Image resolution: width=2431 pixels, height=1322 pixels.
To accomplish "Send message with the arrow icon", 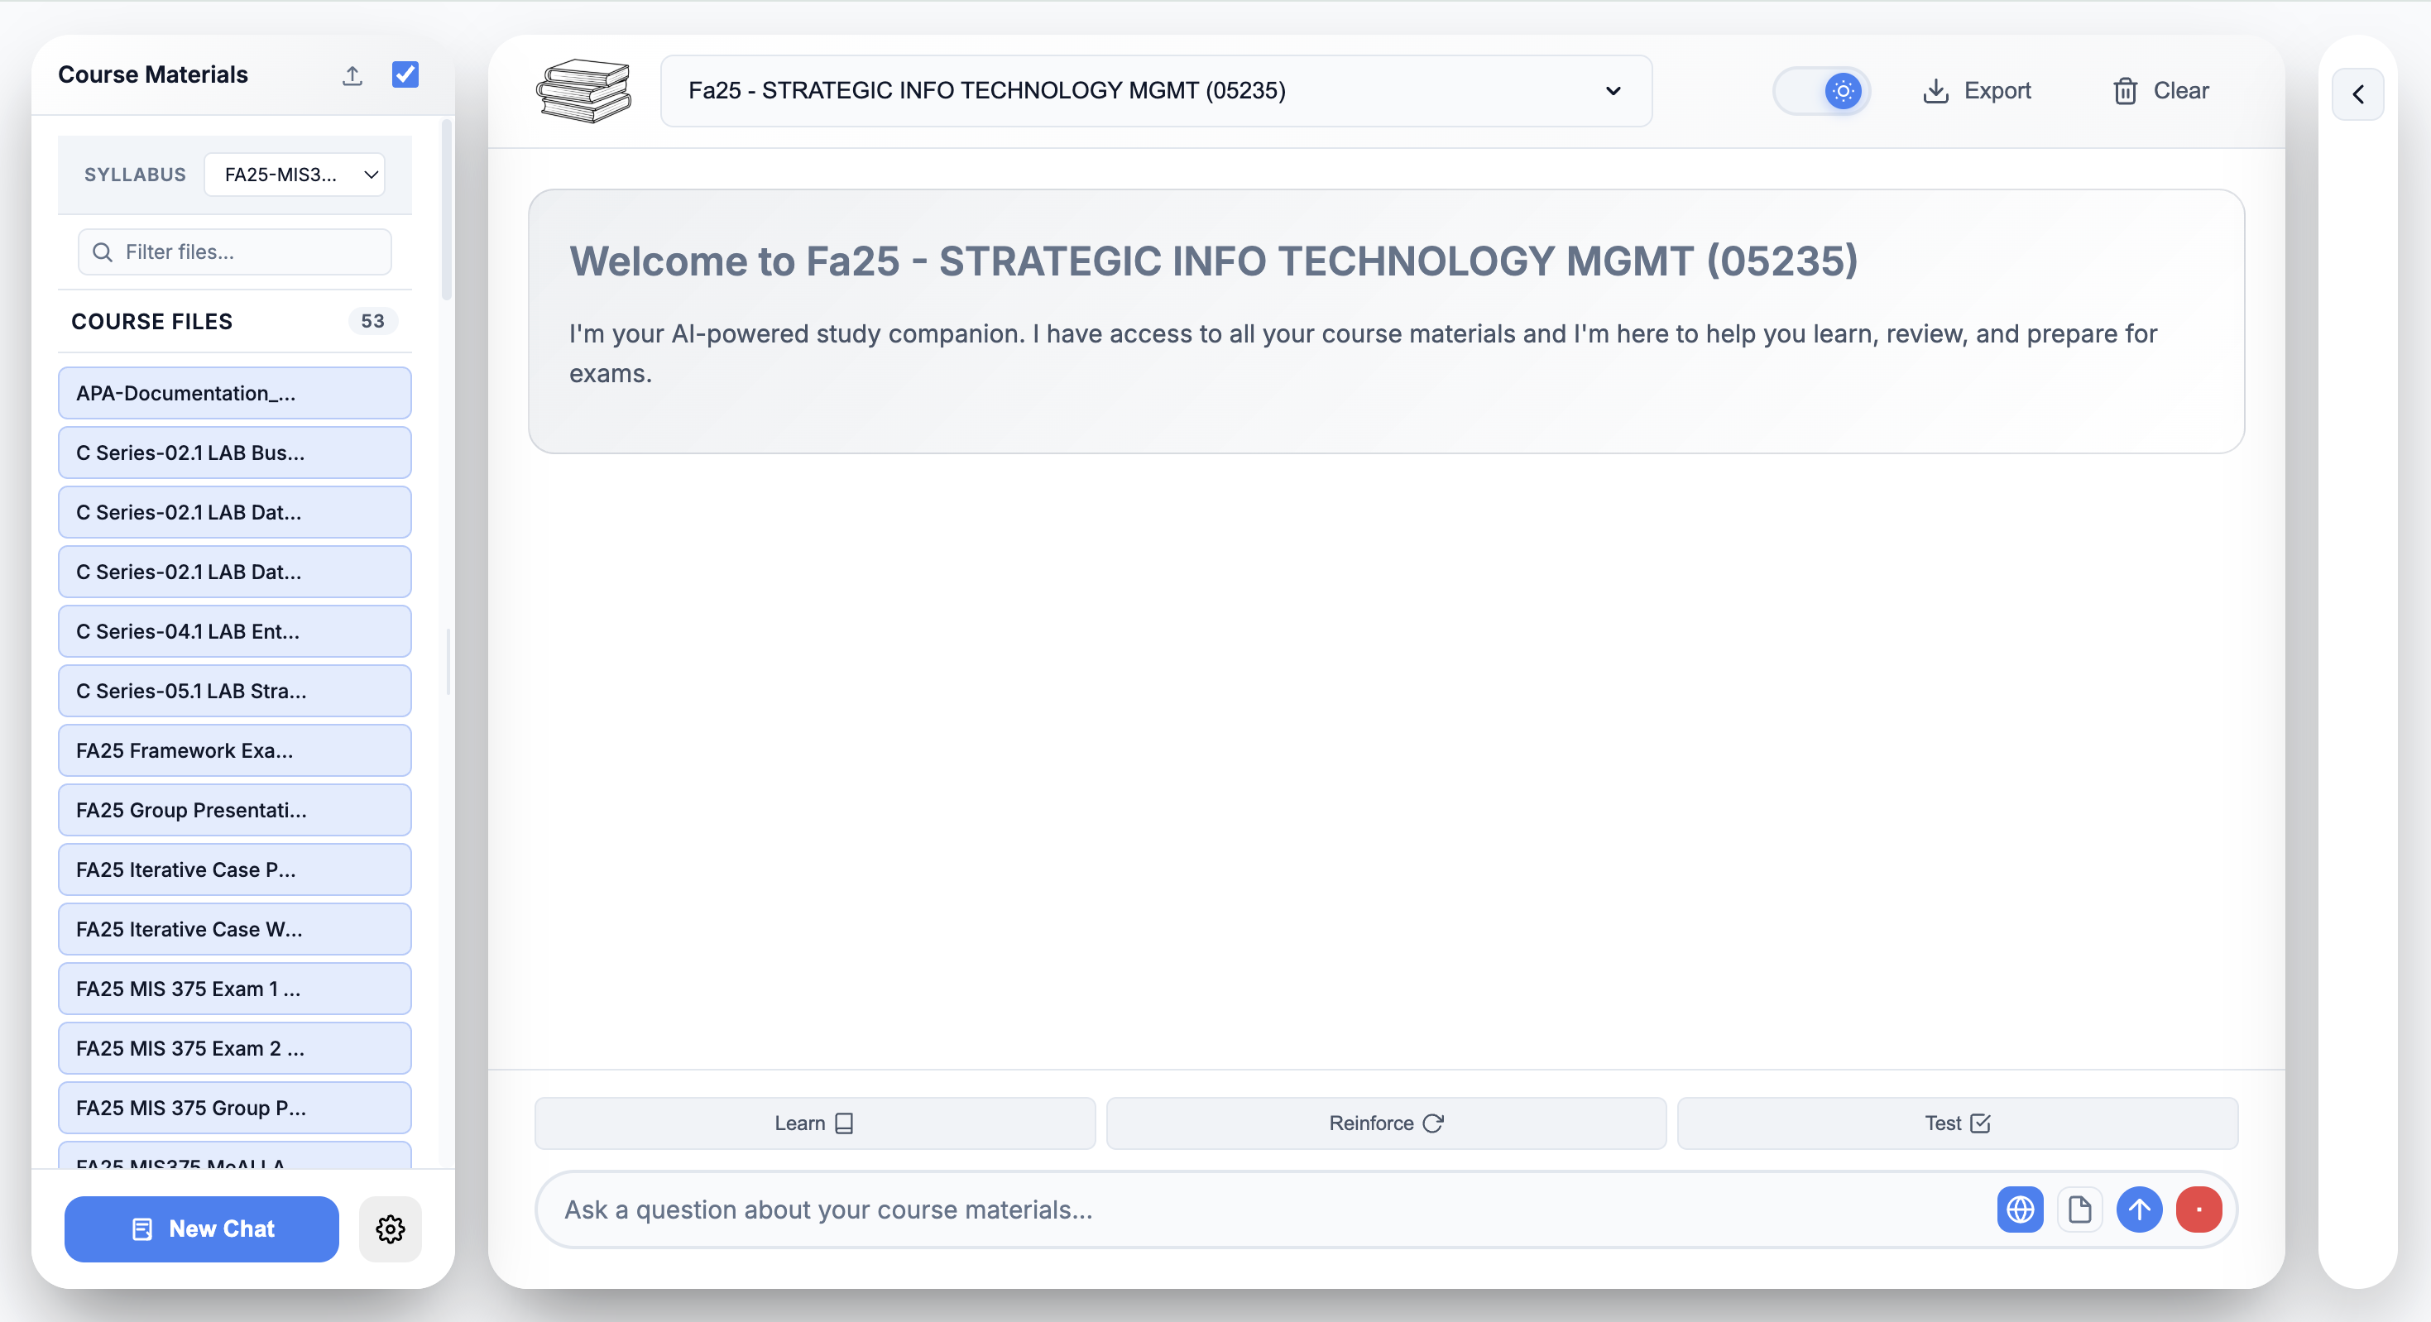I will pyautogui.click(x=2138, y=1209).
